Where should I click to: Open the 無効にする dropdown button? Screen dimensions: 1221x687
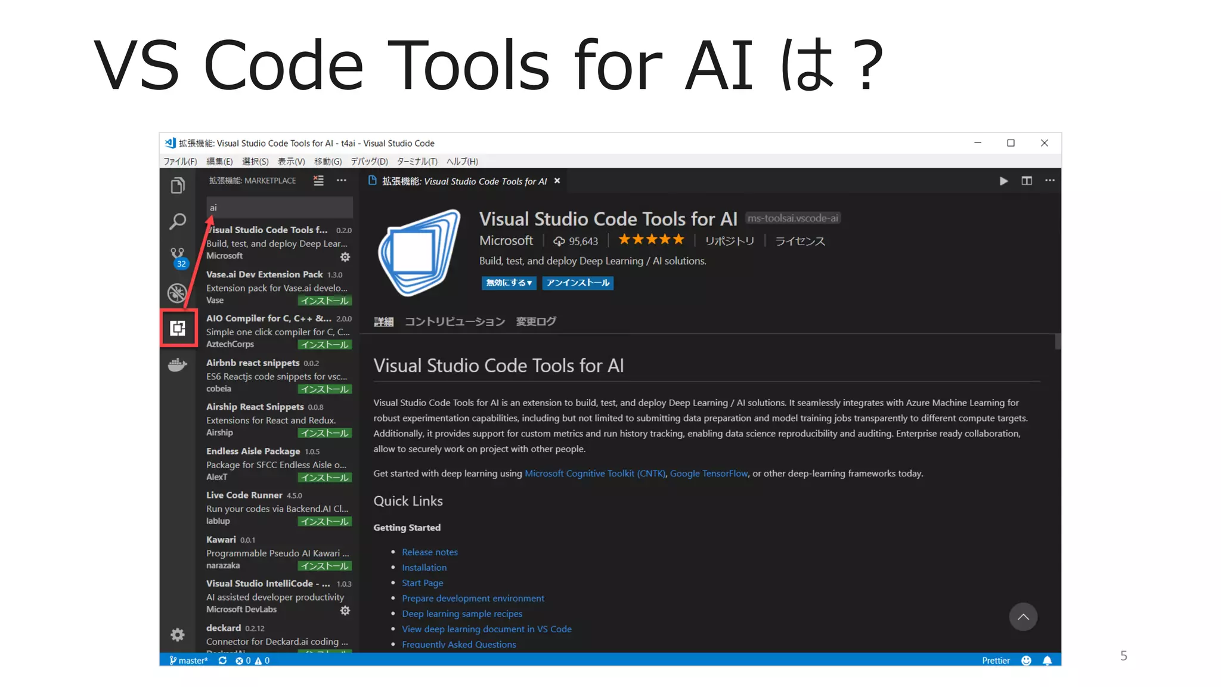point(509,283)
